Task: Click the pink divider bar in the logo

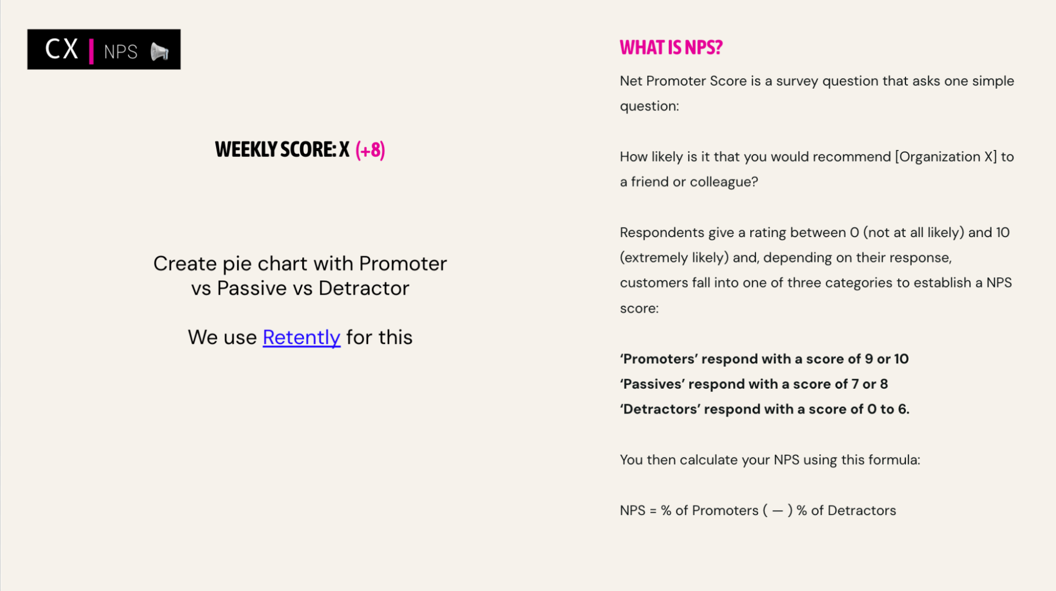Action: click(91, 51)
